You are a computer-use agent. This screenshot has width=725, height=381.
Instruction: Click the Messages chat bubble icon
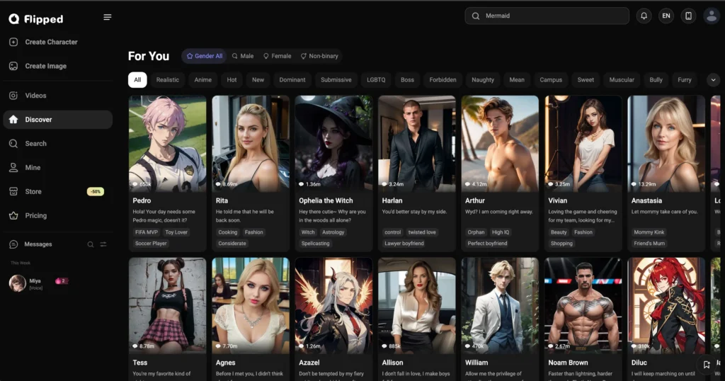pyautogui.click(x=13, y=244)
